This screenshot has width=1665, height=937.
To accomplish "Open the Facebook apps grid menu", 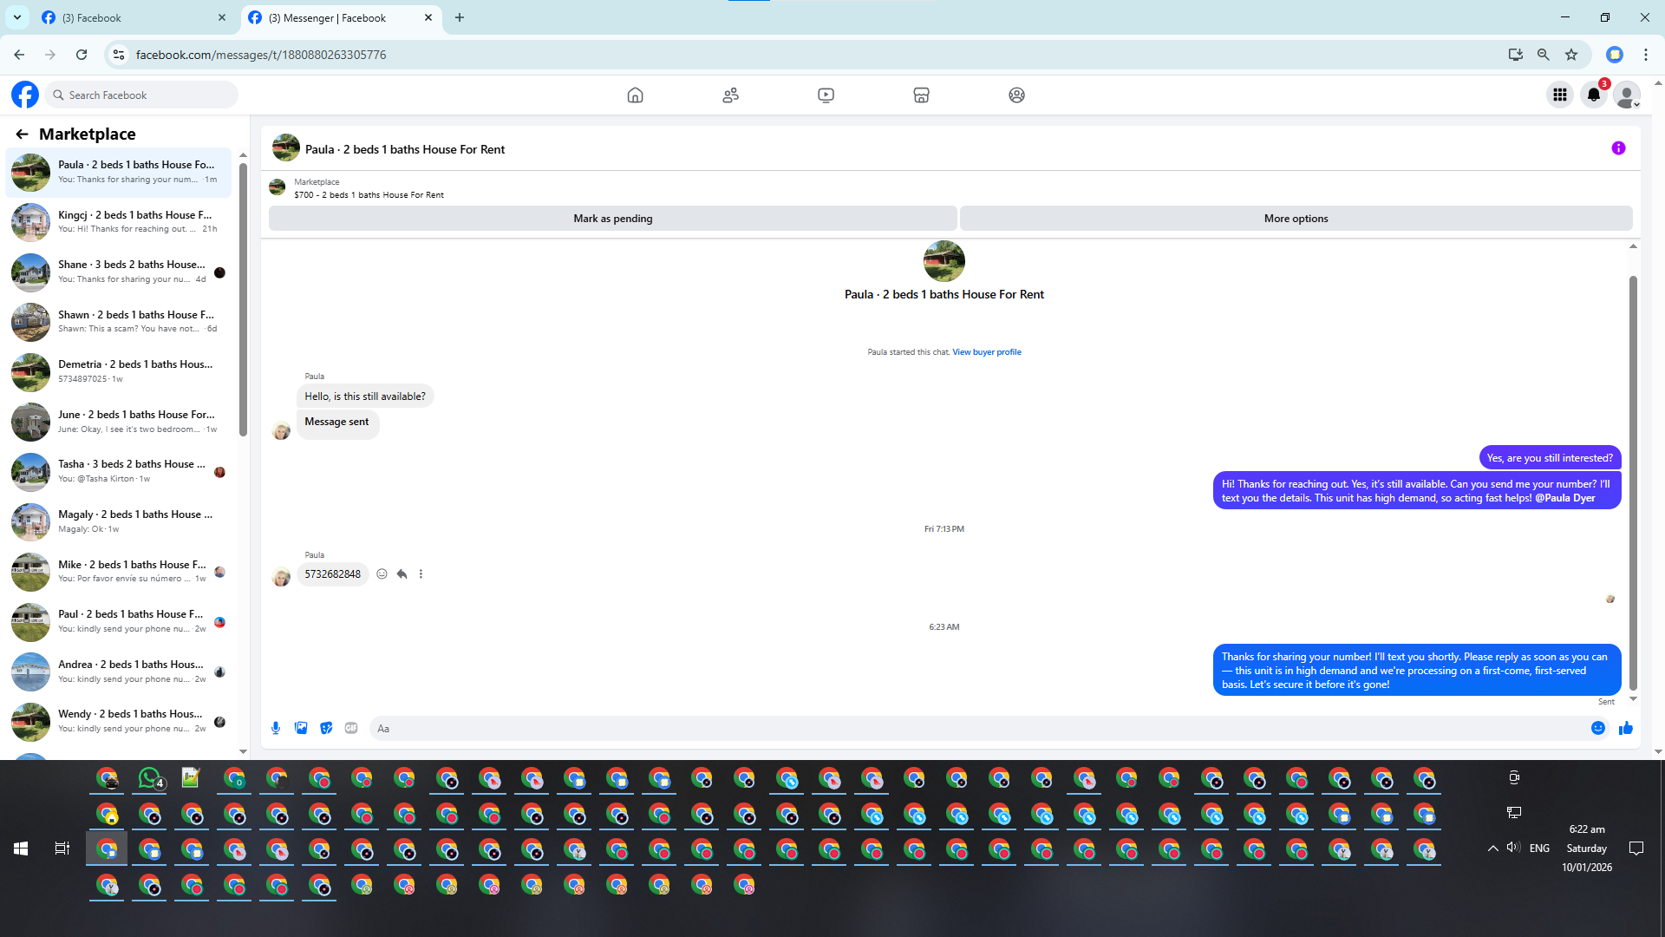I will coord(1560,95).
